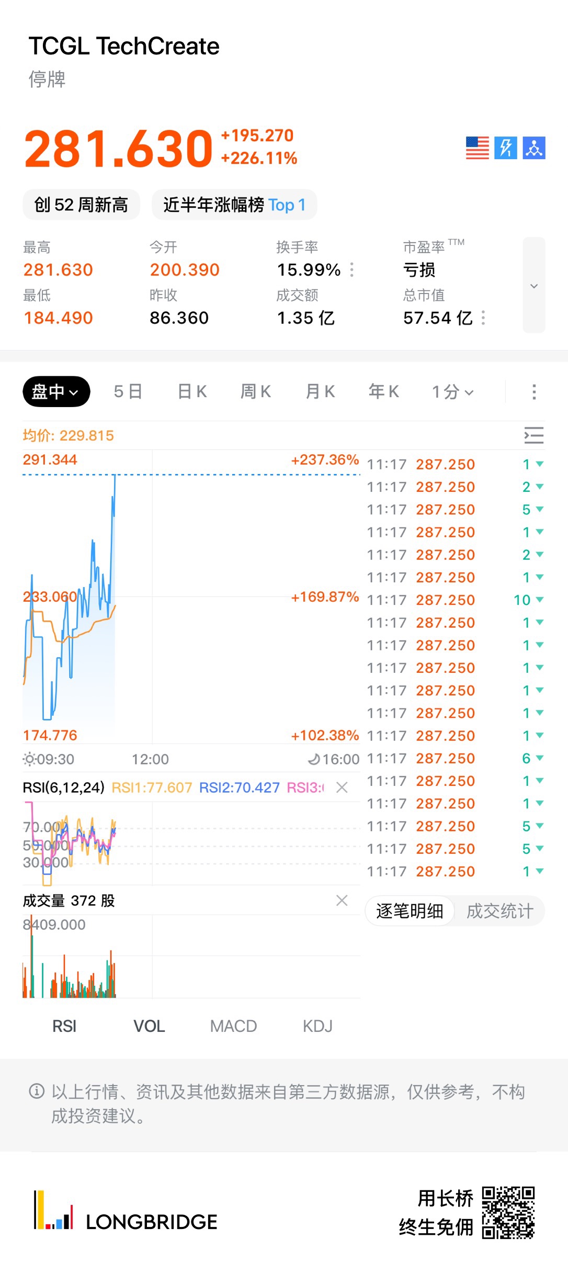Screen dimensions: 568x1274
Task: Toggle the RSI indicator
Action: [64, 1026]
